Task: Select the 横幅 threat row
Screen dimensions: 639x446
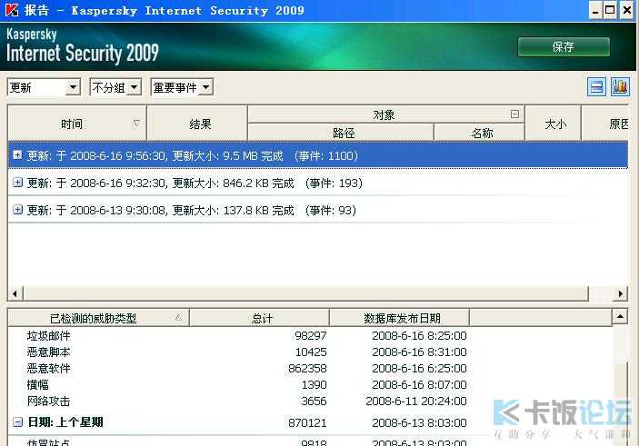Action: pos(310,384)
